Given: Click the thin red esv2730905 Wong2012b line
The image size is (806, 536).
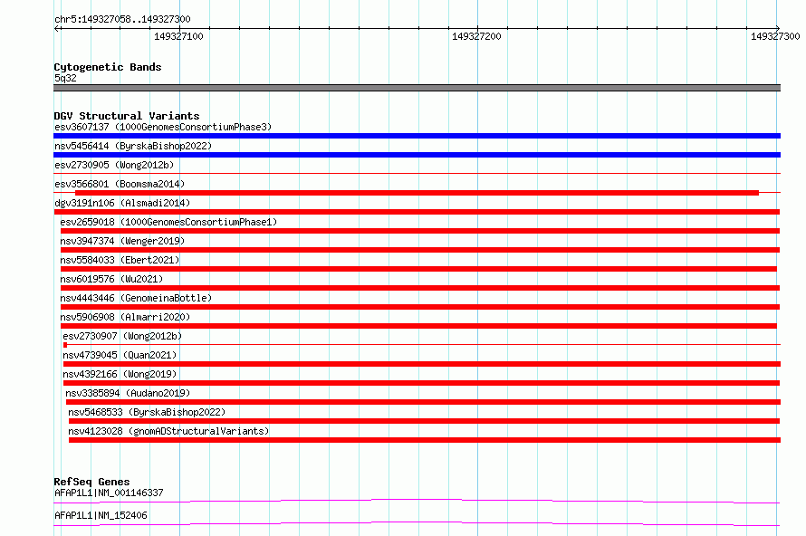Looking at the screenshot, I should (417, 174).
